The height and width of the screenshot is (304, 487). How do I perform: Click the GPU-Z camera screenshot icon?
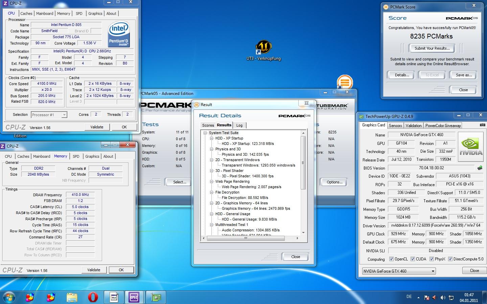[482, 125]
